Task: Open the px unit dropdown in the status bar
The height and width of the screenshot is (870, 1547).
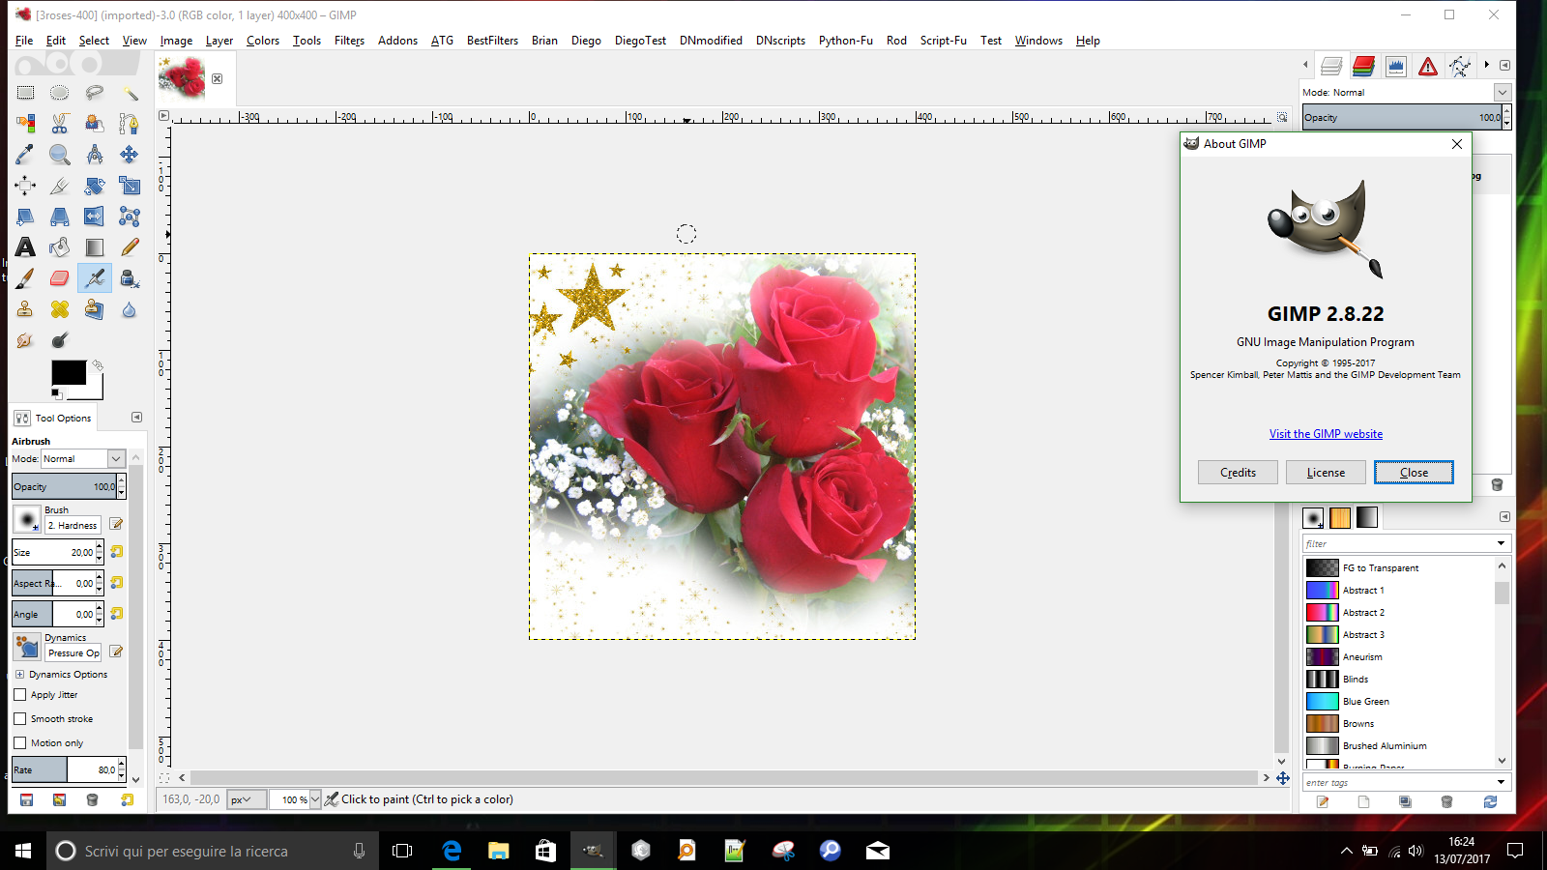Action: tap(247, 799)
